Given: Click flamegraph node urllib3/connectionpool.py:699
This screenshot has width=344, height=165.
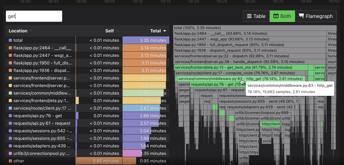Looking at the screenshot, I should [x=263, y=113].
